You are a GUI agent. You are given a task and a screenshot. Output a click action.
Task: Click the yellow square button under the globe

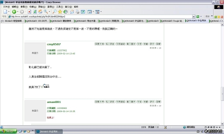tap(219, 17)
